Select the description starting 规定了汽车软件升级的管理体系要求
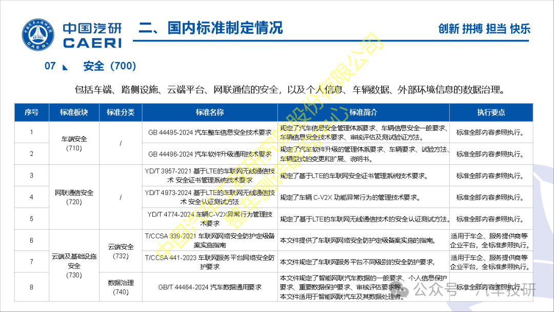 coord(364,154)
